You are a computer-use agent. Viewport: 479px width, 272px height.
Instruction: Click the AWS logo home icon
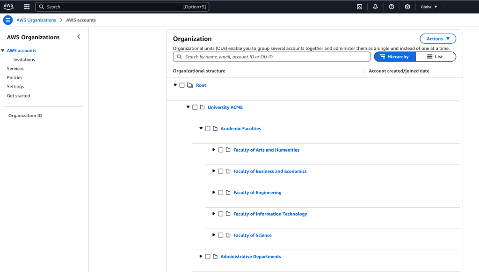tap(8, 7)
